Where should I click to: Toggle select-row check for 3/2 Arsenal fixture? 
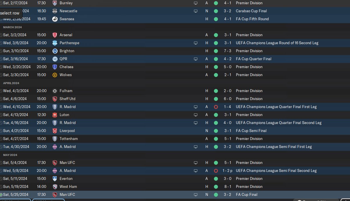(1, 35)
